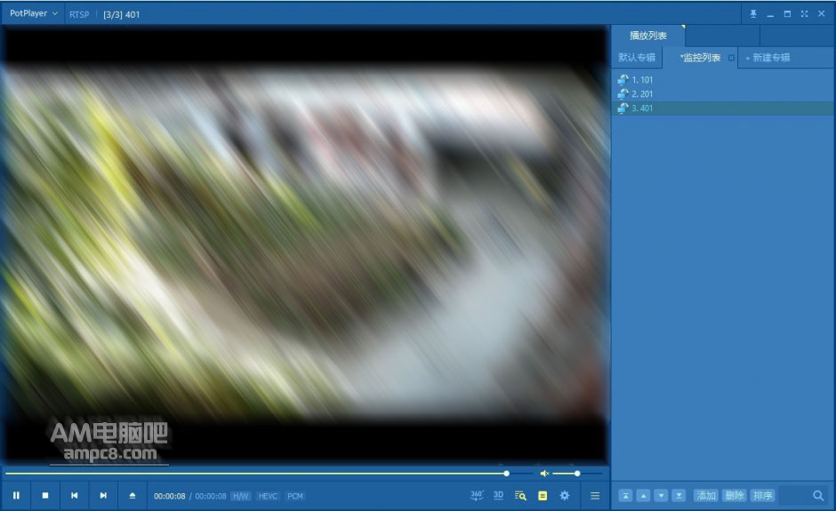This screenshot has width=836, height=511.
Task: Select playlist item 1. 101
Action: click(723, 79)
